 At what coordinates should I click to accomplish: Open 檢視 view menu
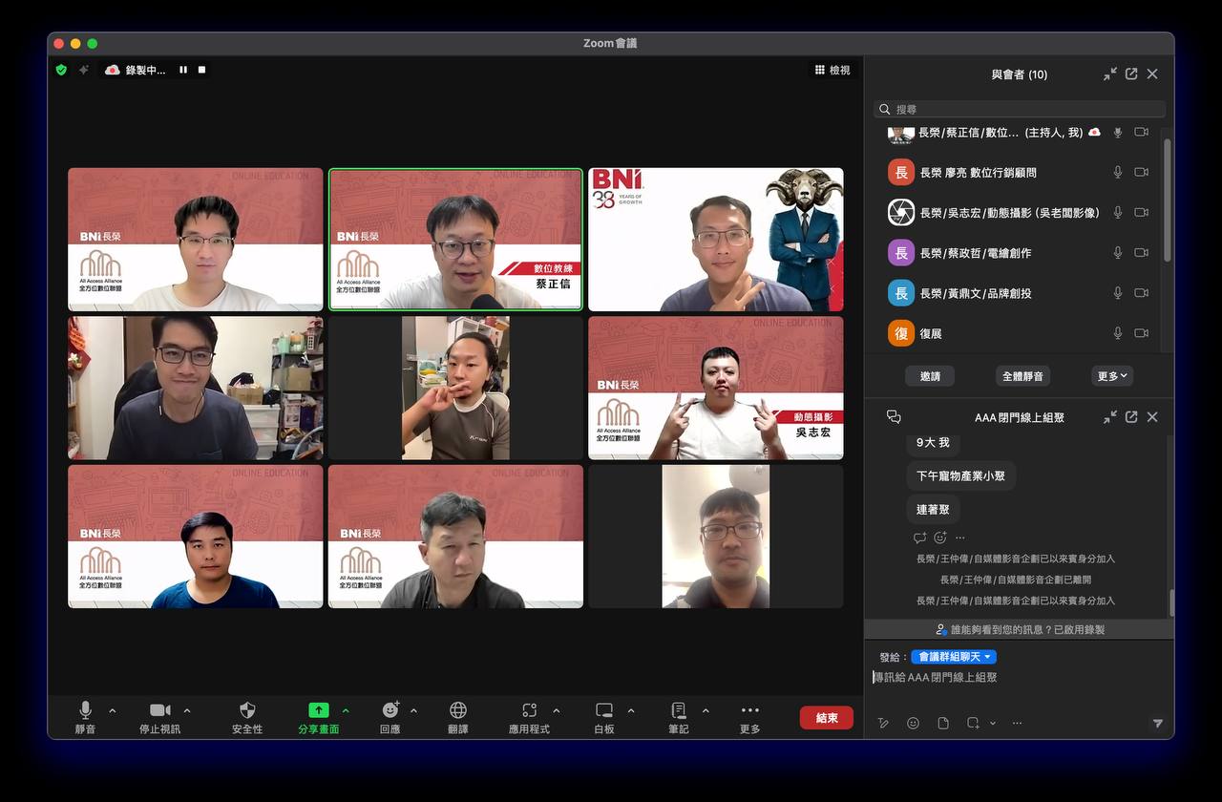[832, 70]
